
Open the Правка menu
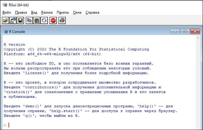21,13
